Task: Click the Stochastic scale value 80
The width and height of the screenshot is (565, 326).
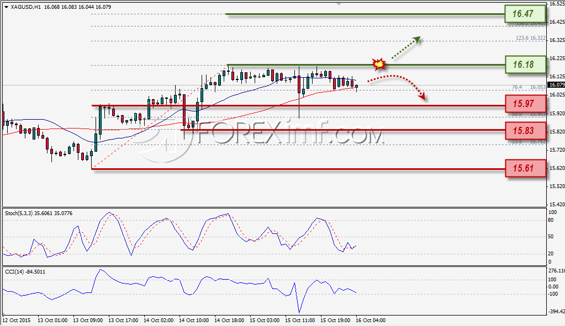Action: (x=551, y=220)
